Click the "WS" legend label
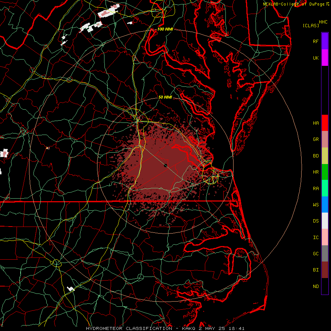This screenshot has height=331, width=331. 316,205
